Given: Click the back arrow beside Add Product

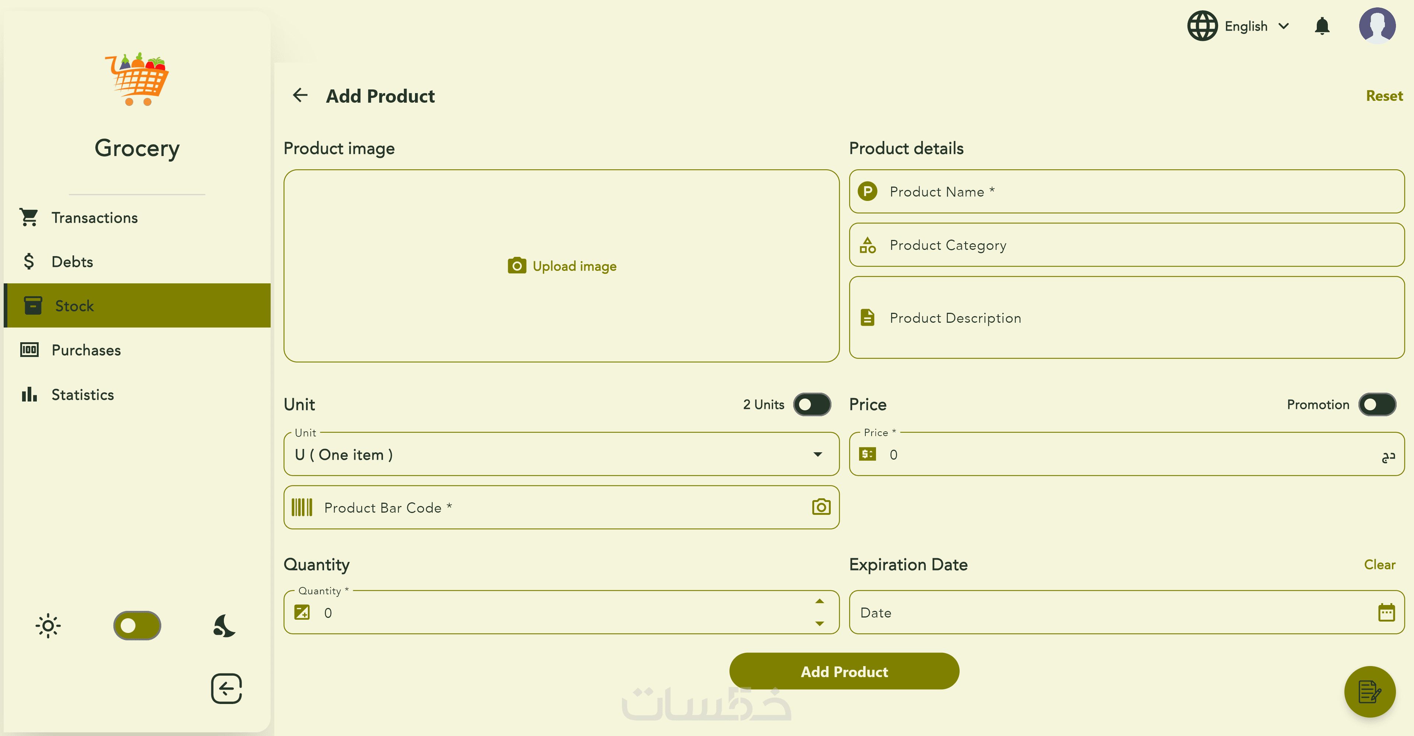Looking at the screenshot, I should (300, 95).
